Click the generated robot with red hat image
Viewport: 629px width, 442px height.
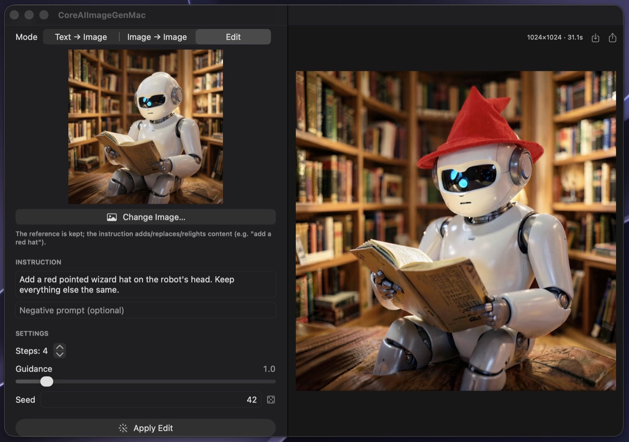click(456, 231)
